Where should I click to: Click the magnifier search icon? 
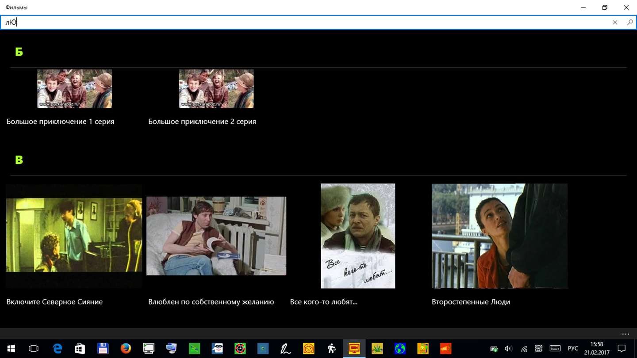click(630, 23)
